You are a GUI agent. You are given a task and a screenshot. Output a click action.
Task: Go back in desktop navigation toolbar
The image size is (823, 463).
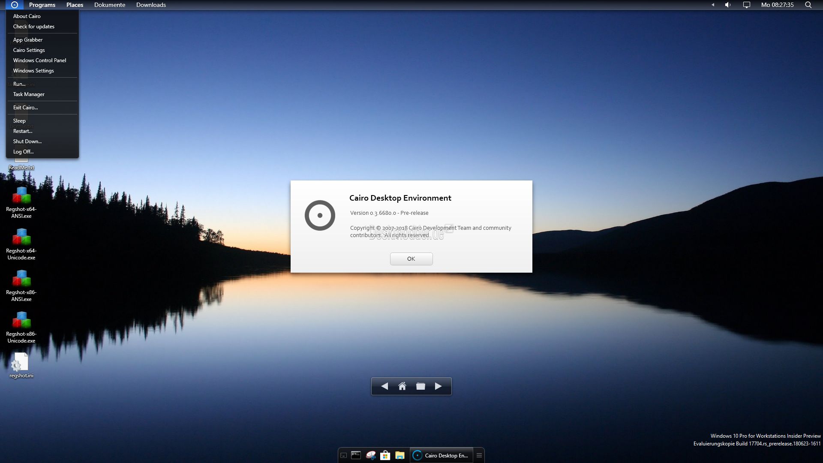(x=384, y=386)
